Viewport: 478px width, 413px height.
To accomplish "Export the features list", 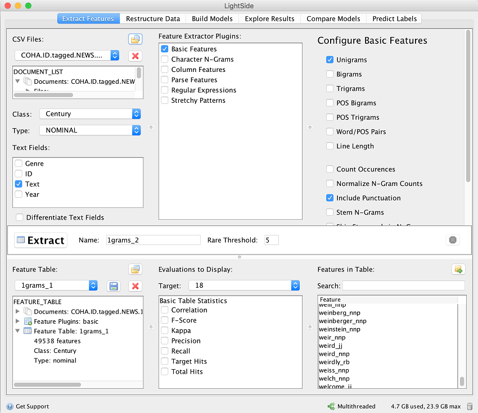I will 458,269.
